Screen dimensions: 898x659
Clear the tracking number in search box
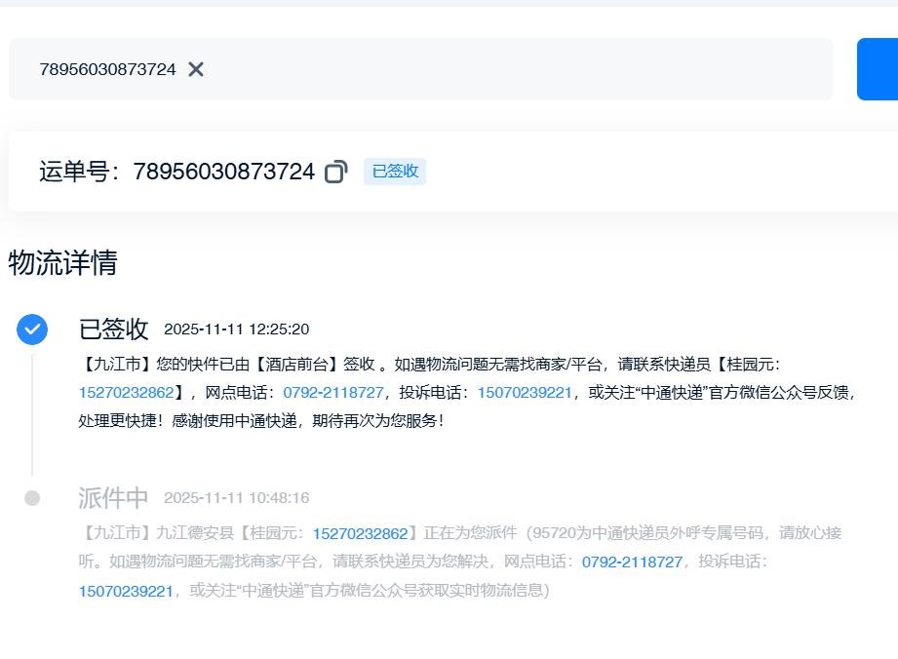coord(196,69)
